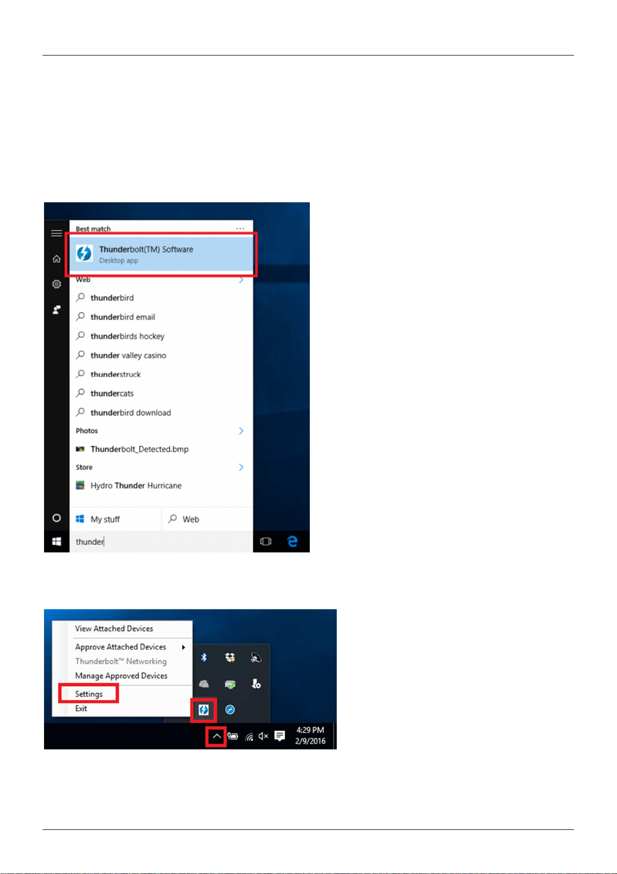Open the Action Center notification icon

point(280,736)
